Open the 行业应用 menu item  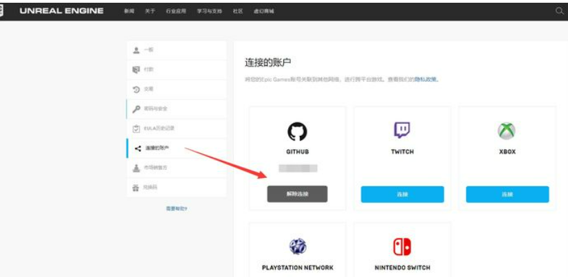(176, 11)
